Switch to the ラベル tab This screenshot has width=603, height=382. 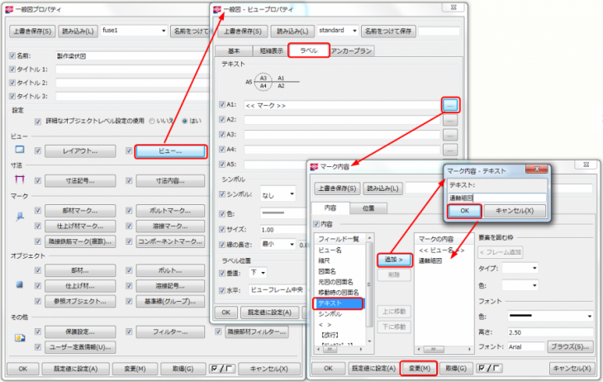[308, 50]
